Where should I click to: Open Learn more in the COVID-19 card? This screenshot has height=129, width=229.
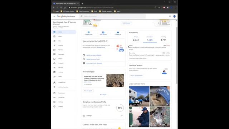pyautogui.click(x=102, y=47)
